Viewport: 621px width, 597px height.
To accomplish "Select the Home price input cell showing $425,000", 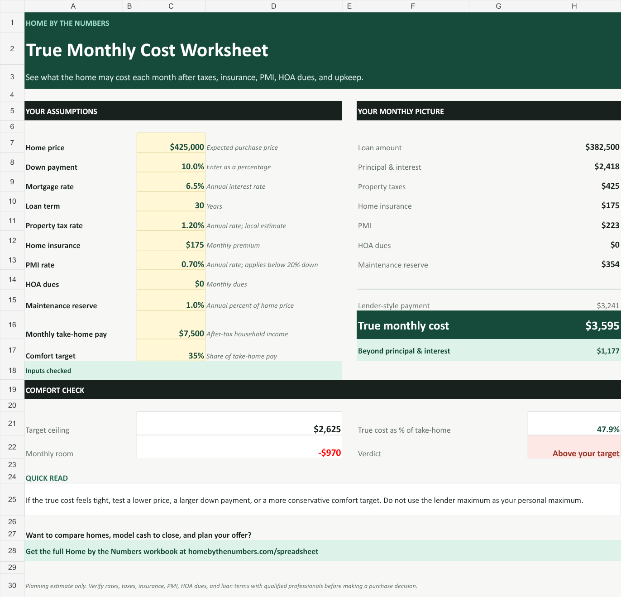I will click(x=171, y=143).
